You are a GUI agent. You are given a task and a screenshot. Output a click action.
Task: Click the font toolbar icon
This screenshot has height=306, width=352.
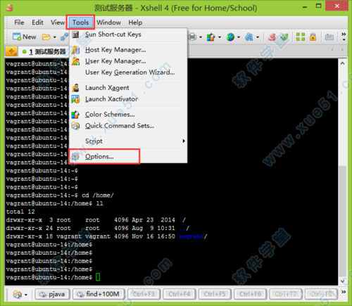[249, 37]
